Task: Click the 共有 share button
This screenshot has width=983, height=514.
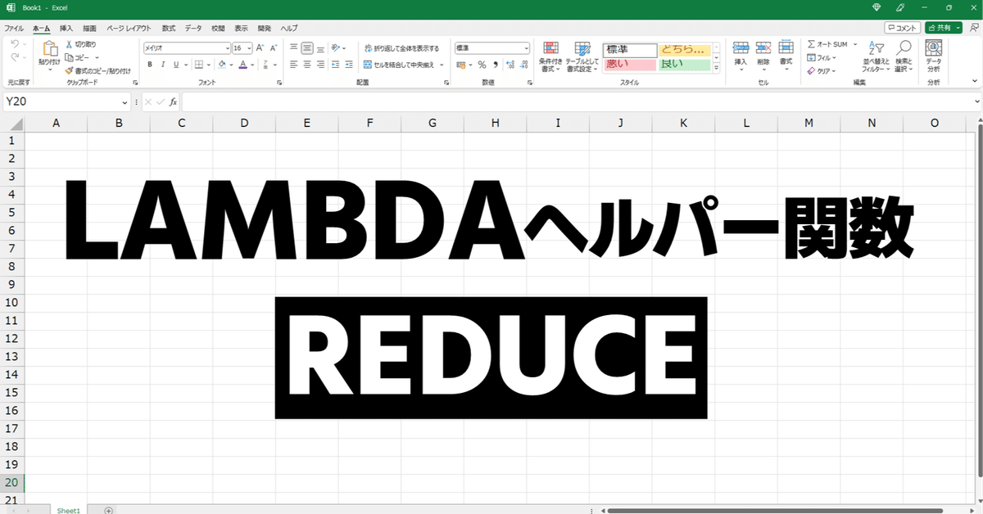Action: click(x=942, y=27)
